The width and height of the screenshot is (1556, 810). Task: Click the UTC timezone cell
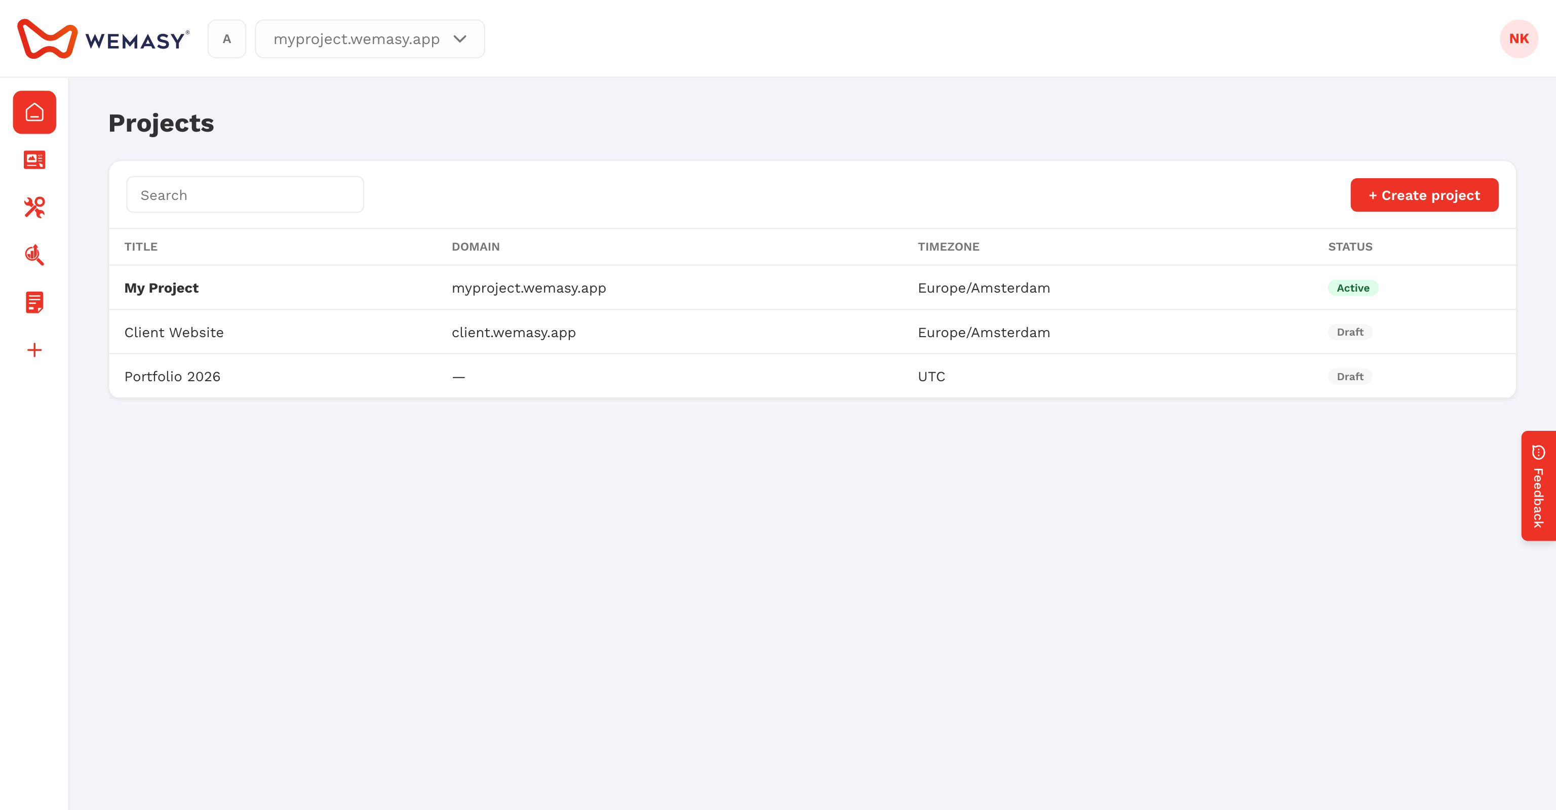(x=931, y=377)
